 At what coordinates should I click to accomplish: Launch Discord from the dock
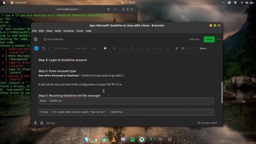[x=123, y=140]
